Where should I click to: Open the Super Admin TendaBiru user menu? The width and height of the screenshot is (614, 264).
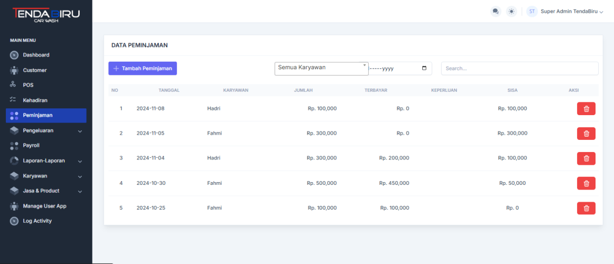571,11
